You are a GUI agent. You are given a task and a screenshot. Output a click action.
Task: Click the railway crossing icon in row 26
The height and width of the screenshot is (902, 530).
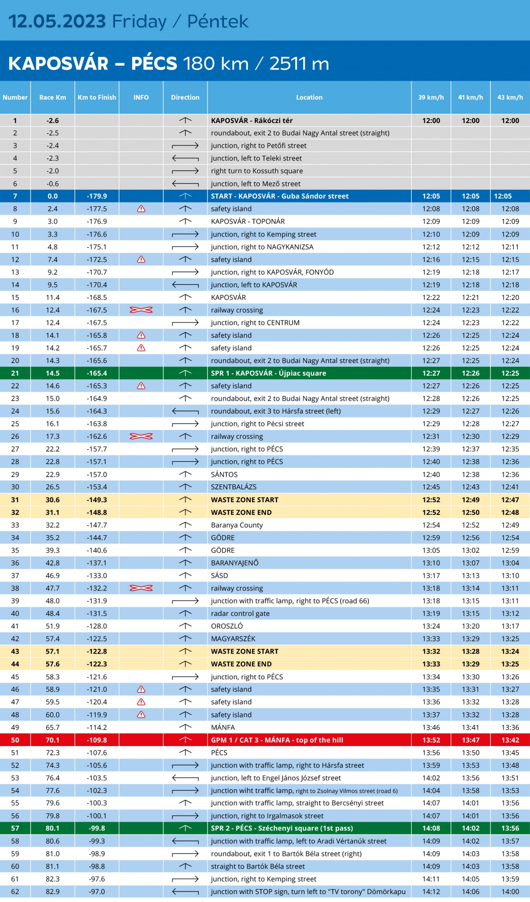coord(141,436)
